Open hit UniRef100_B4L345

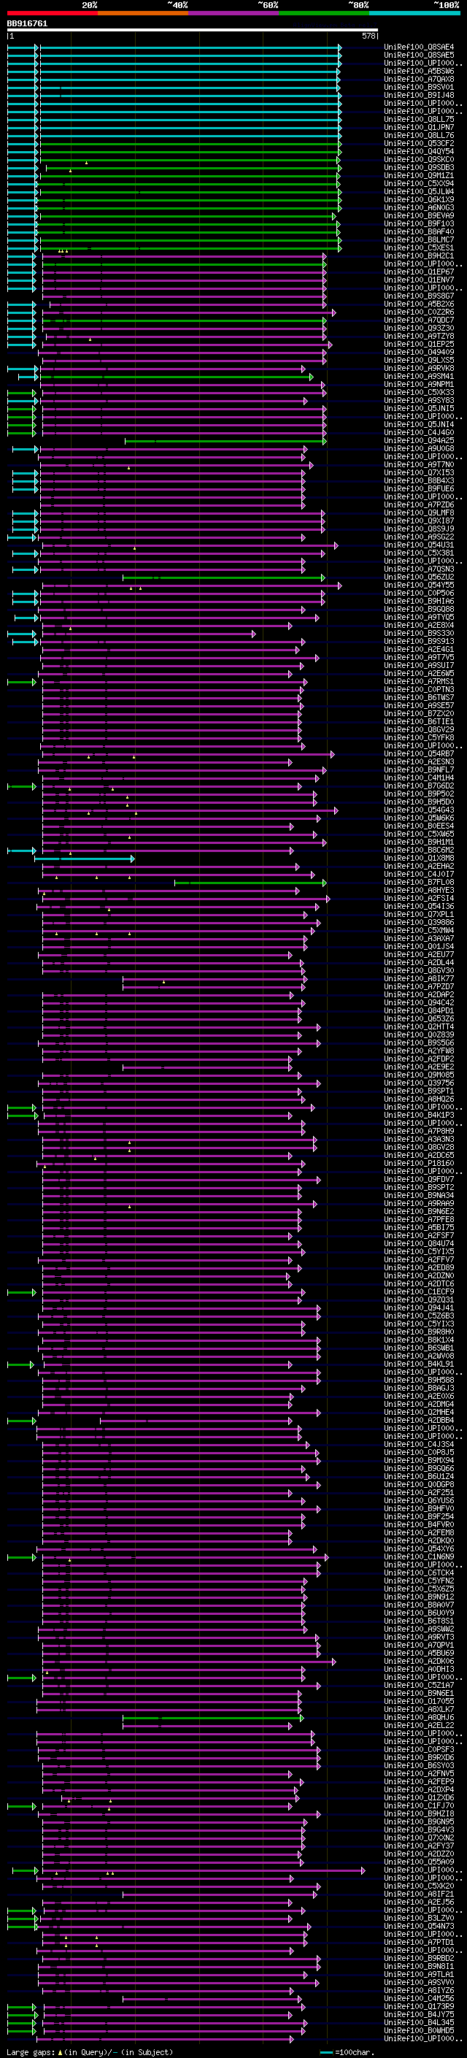click(x=419, y=2023)
